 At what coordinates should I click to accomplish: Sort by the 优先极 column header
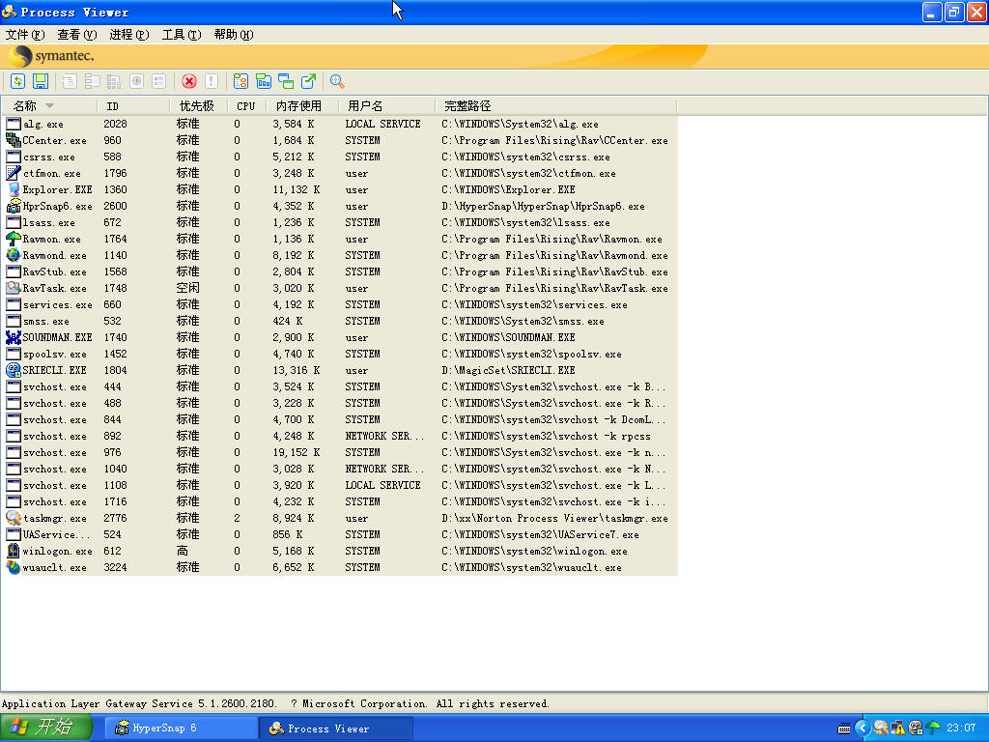point(199,106)
